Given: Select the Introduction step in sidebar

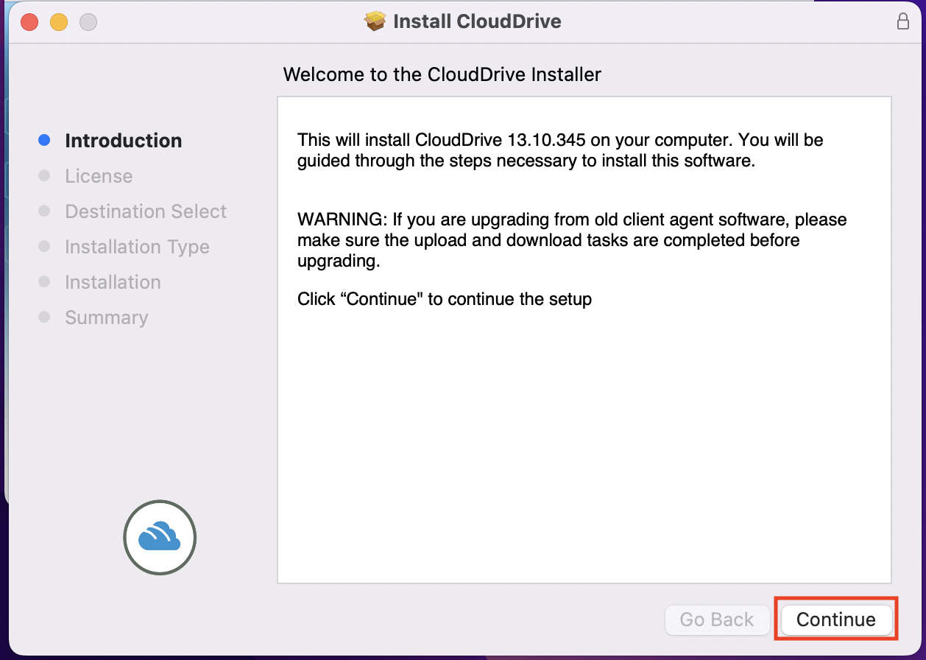Looking at the screenshot, I should [x=123, y=141].
